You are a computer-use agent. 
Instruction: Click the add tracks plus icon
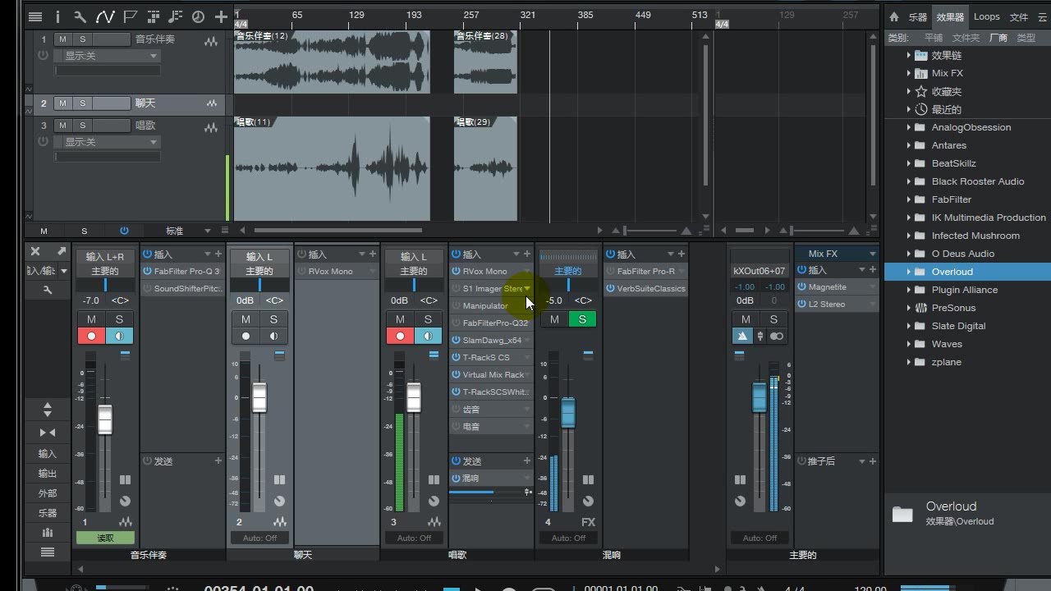click(221, 16)
